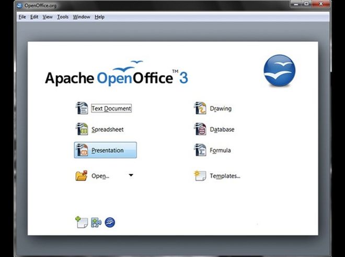This screenshot has height=257, width=345.
Task: Click the small blue OpenOffice globe icon
Action: pyautogui.click(x=110, y=222)
